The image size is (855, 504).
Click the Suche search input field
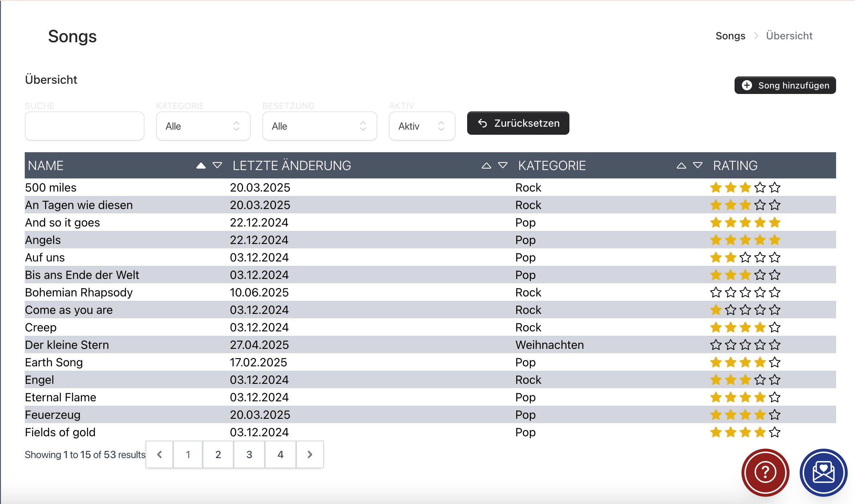click(x=84, y=126)
